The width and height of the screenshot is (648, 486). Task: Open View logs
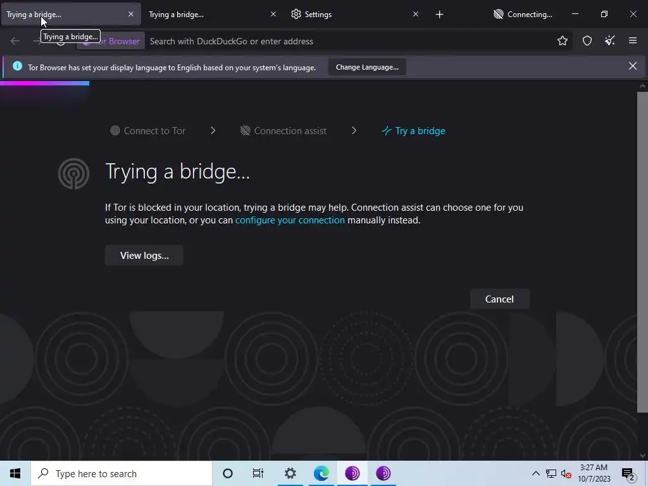(144, 256)
